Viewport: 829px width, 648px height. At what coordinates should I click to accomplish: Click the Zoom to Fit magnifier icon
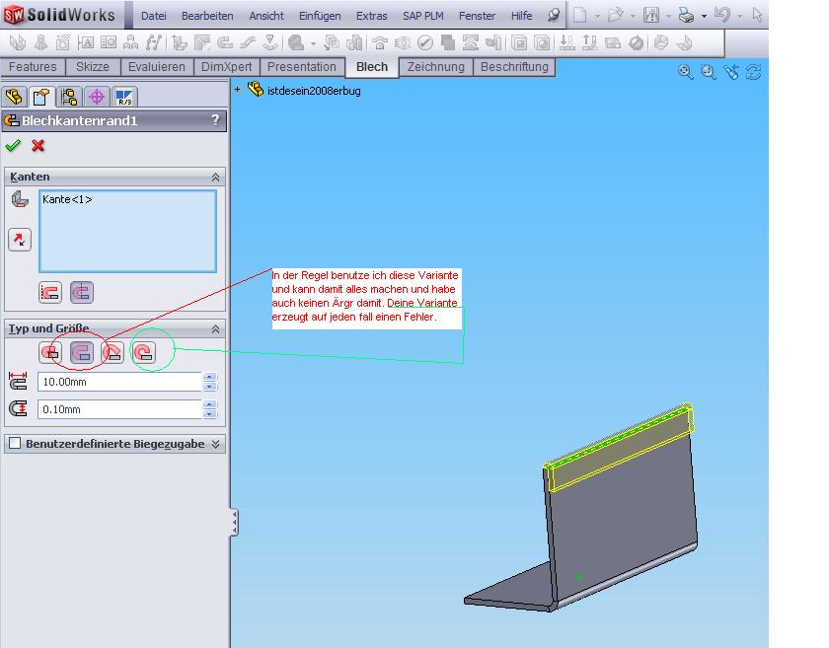point(685,72)
